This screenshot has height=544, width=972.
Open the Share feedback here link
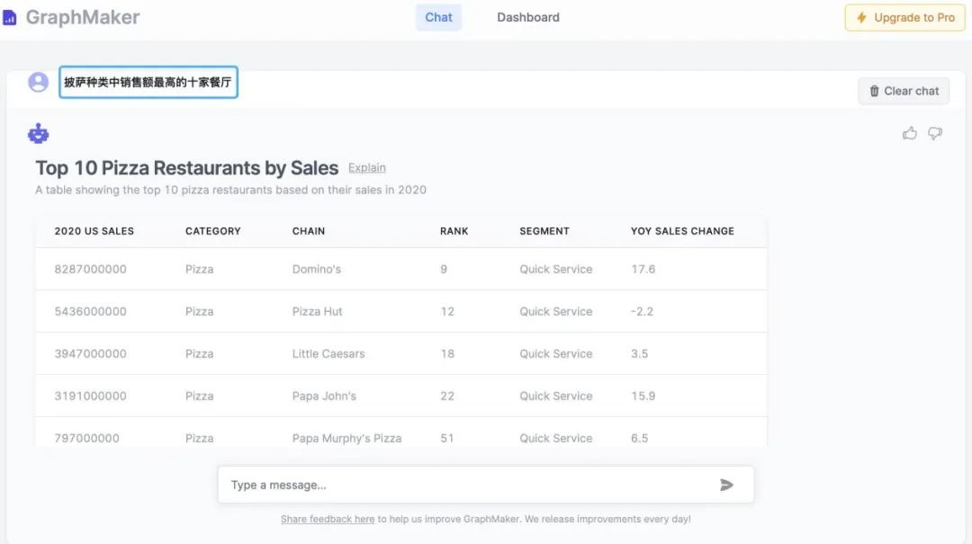(328, 519)
